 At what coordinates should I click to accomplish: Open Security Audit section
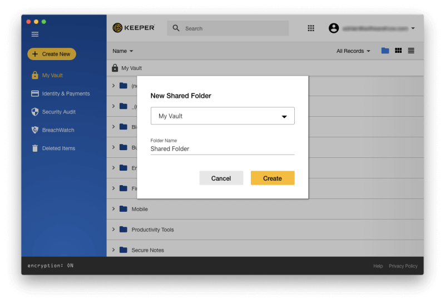[59, 112]
